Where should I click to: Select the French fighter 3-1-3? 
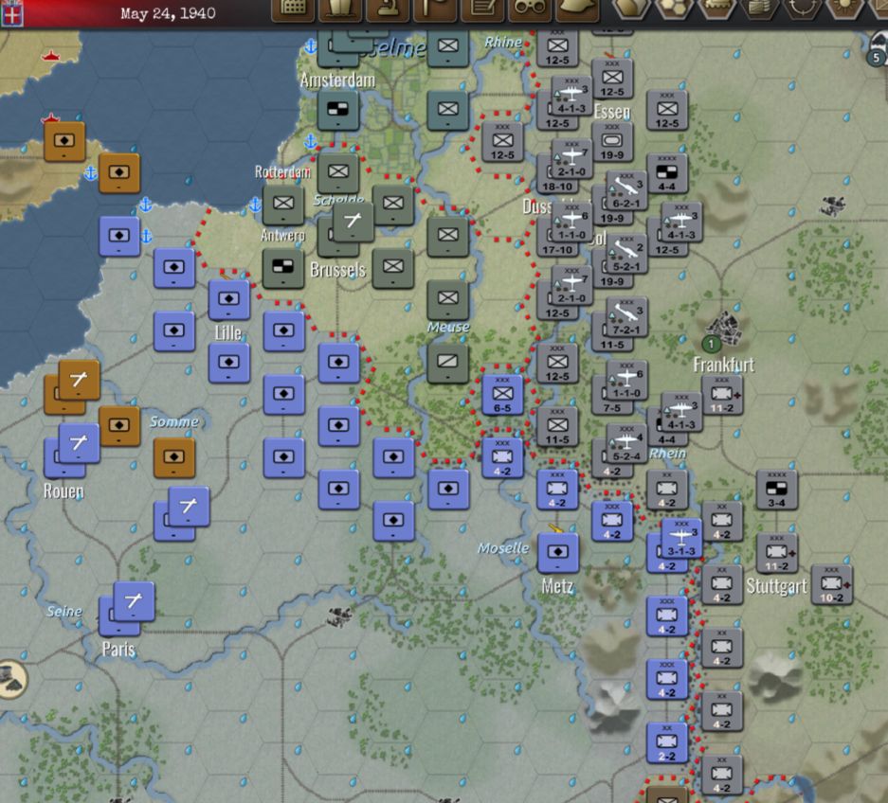click(x=681, y=538)
